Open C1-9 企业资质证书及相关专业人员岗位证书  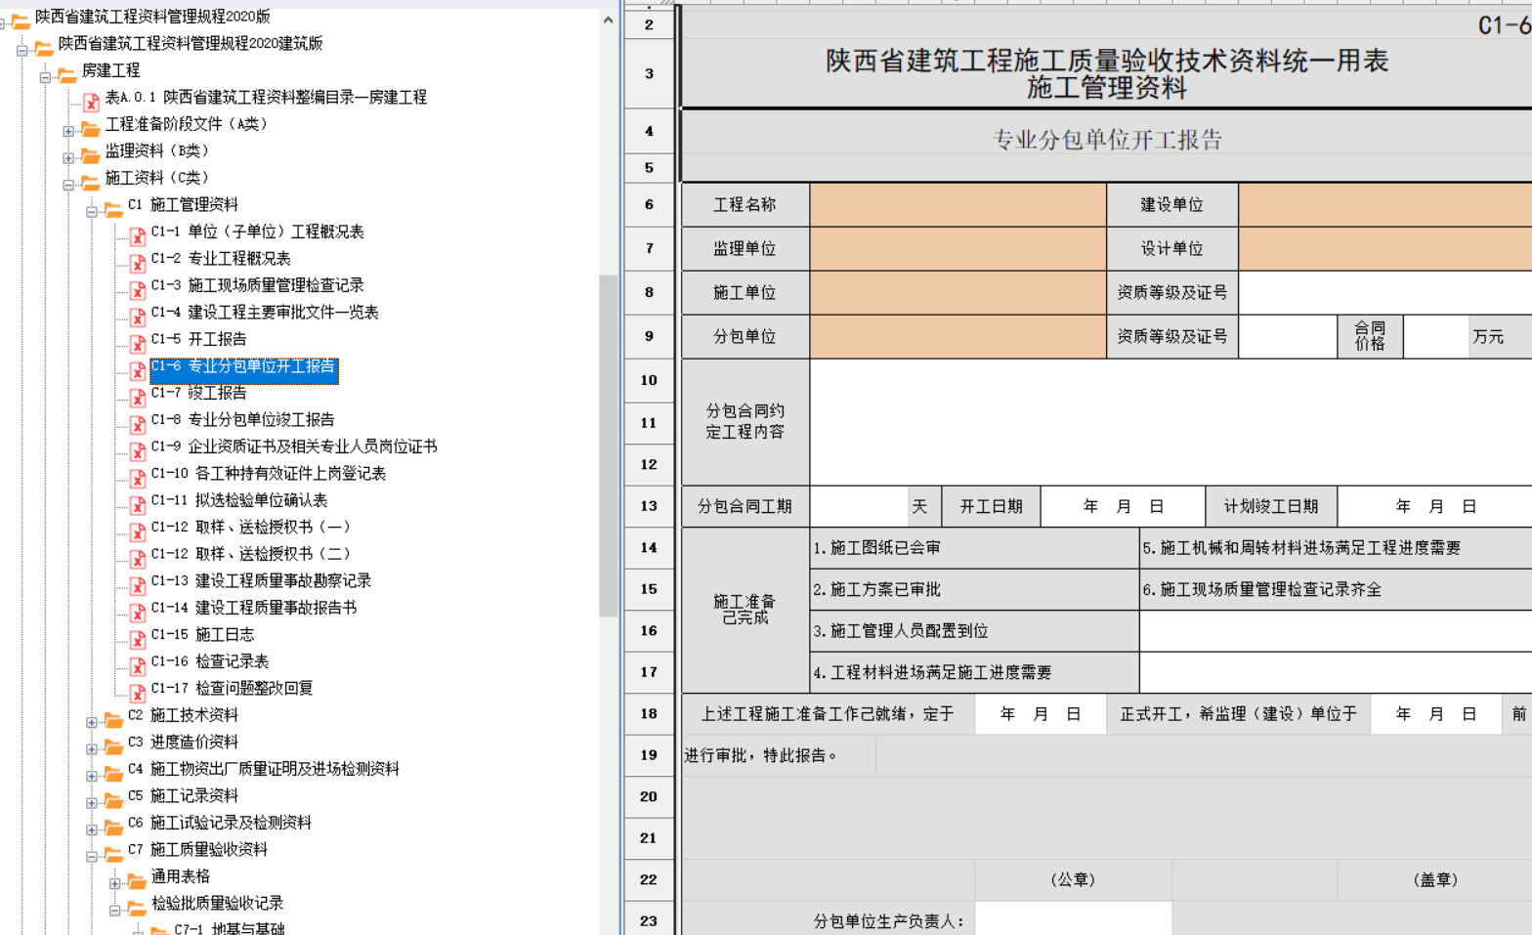coord(293,446)
